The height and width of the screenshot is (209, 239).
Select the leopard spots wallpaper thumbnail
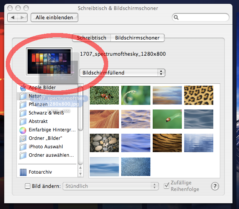[198, 95]
